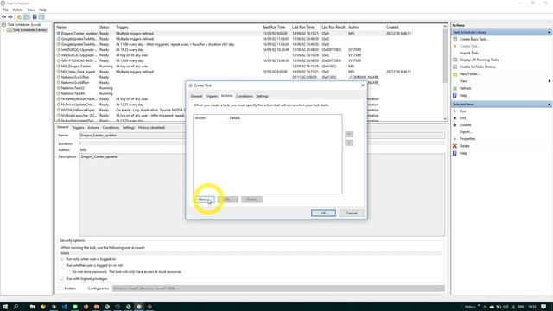Open History (disabled) tab in main window
The width and height of the screenshot is (553, 311).
pos(151,128)
